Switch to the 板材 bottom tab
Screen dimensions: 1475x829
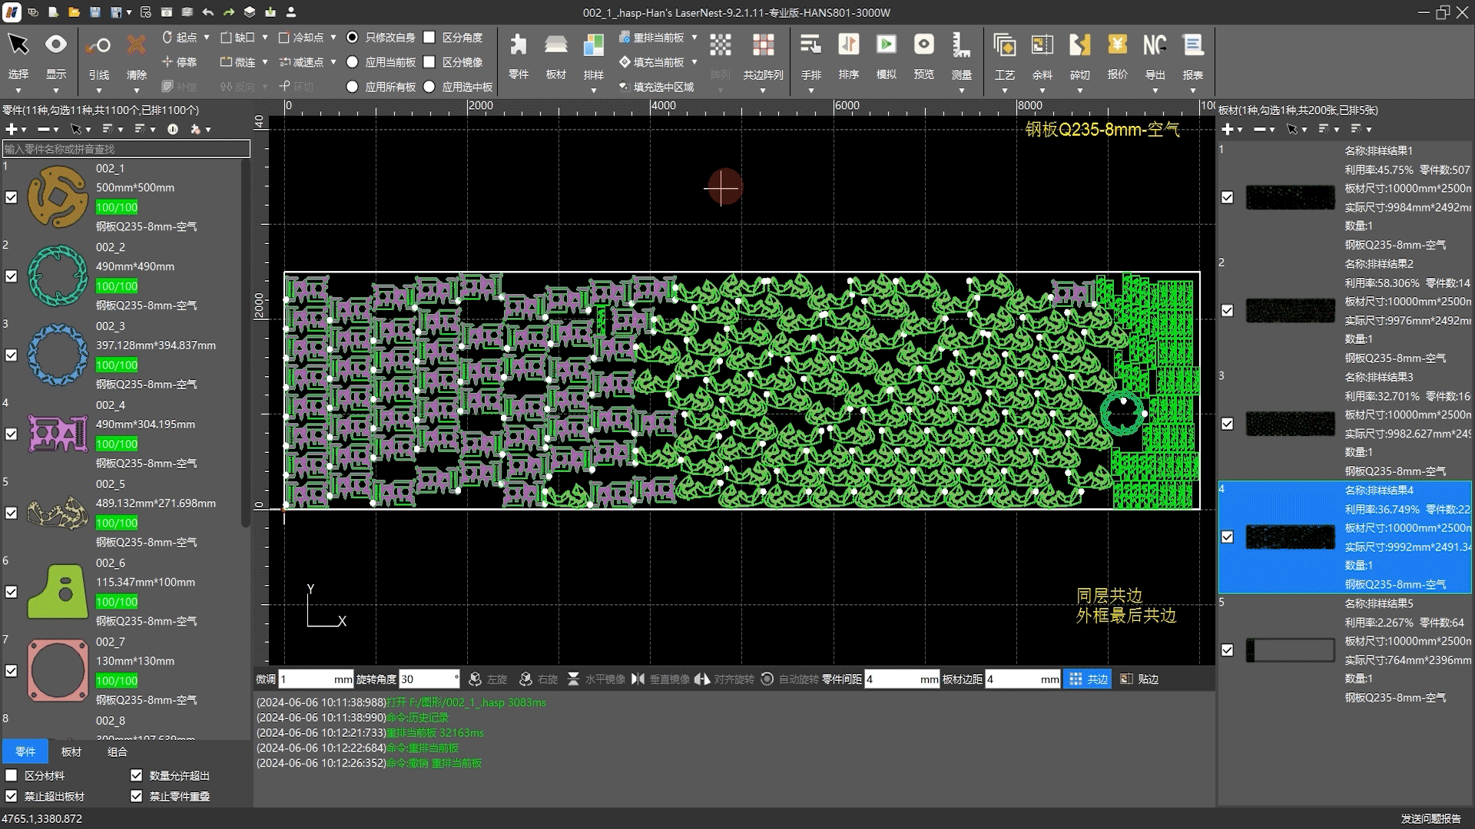pyautogui.click(x=71, y=752)
